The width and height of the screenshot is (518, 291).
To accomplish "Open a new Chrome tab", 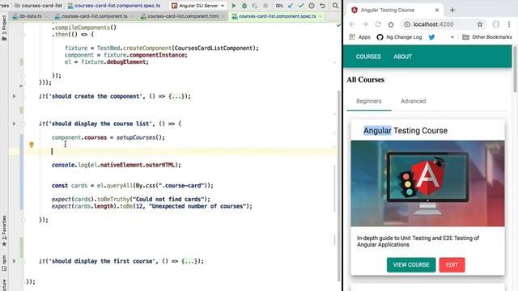I will pos(452,11).
